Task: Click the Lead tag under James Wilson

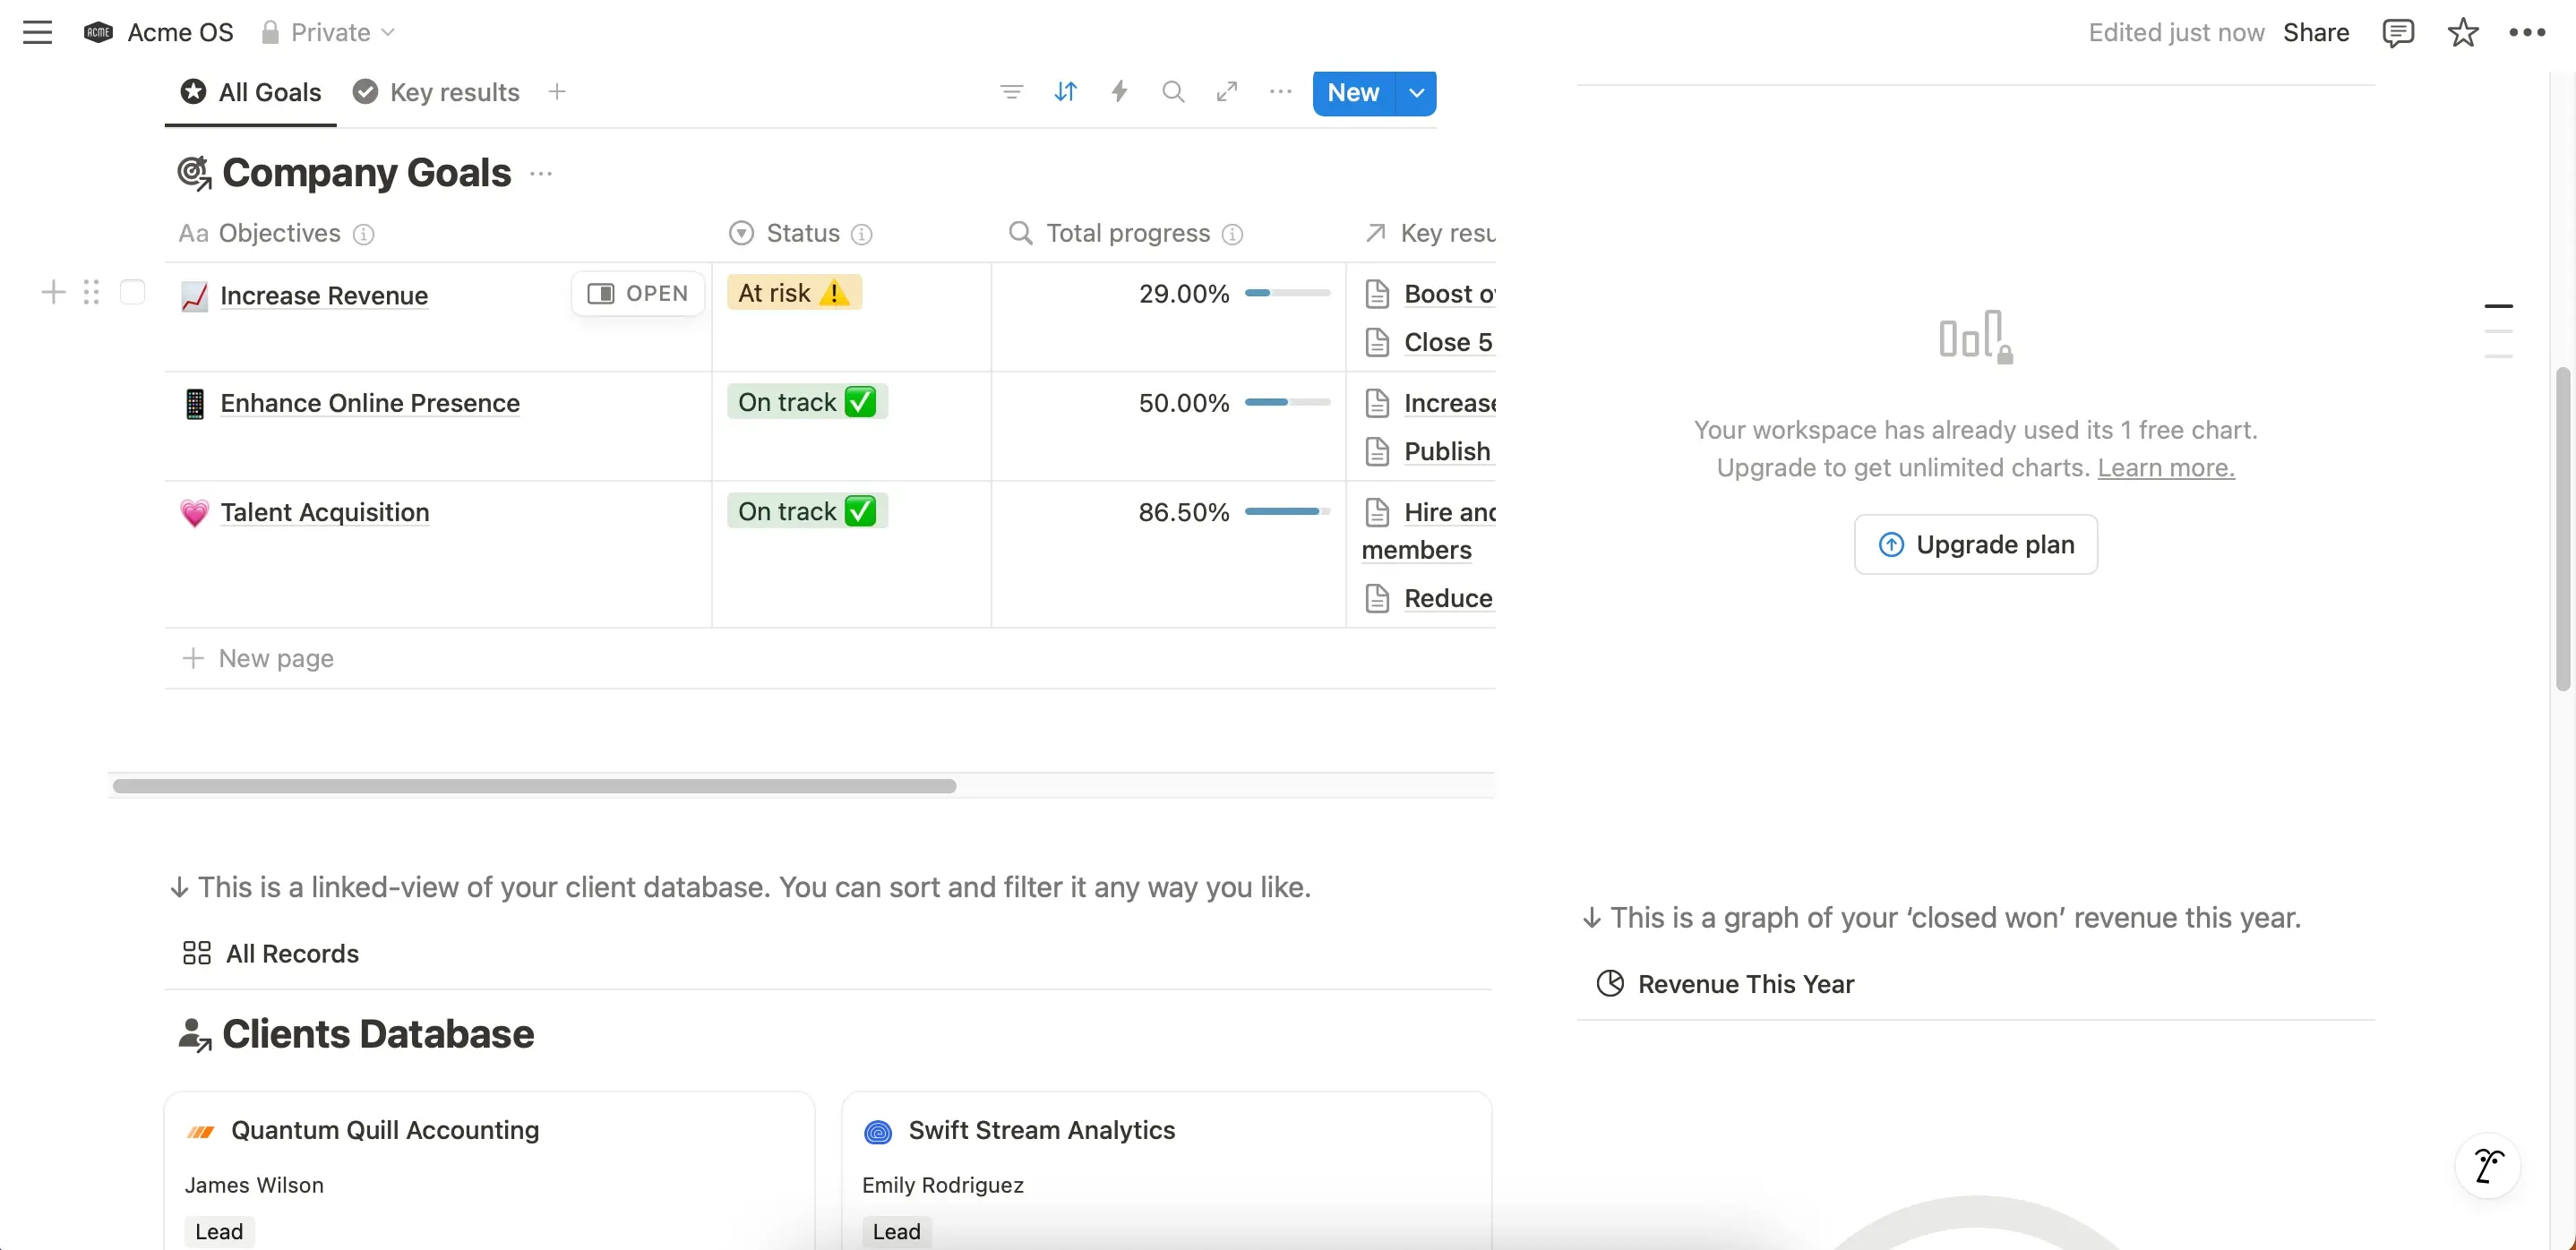Action: point(219,1232)
